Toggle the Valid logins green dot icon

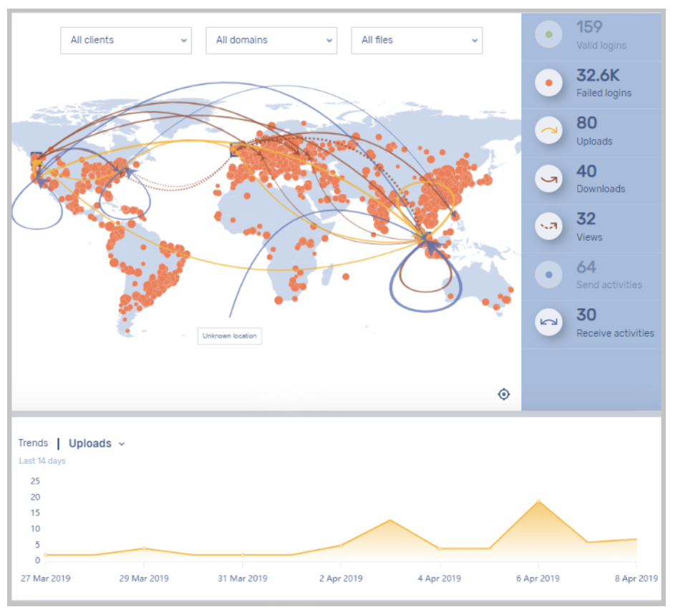tap(548, 34)
